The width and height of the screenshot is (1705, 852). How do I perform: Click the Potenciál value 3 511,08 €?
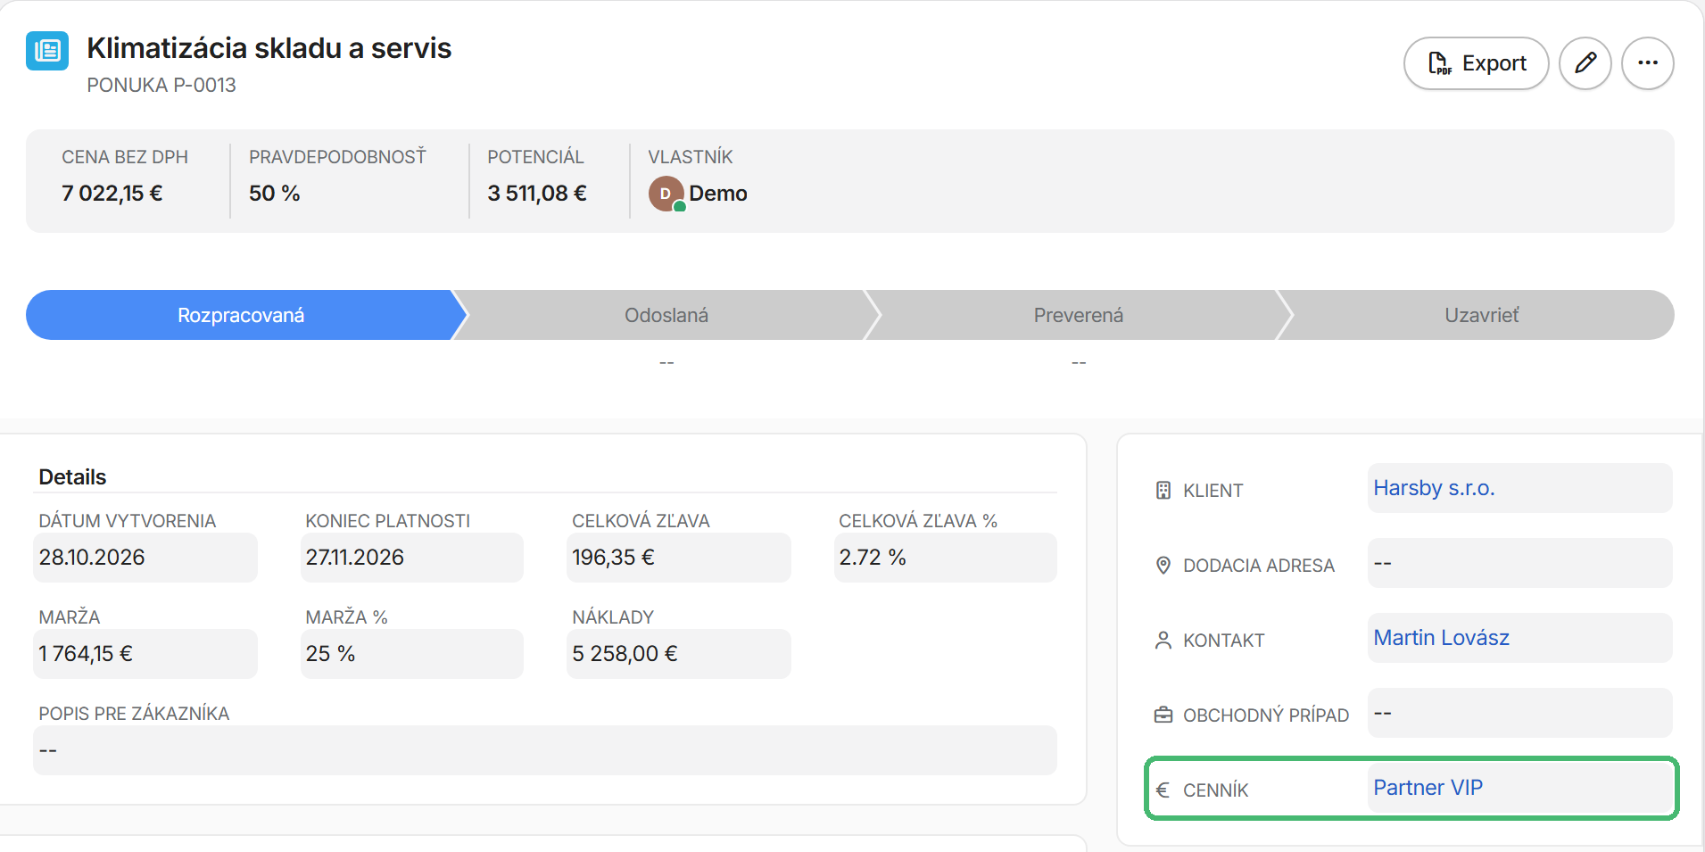click(537, 194)
